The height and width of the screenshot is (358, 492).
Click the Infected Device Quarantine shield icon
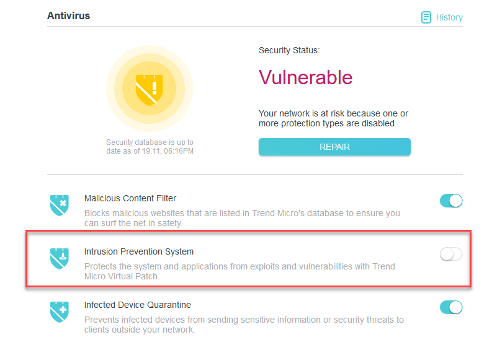(x=60, y=312)
